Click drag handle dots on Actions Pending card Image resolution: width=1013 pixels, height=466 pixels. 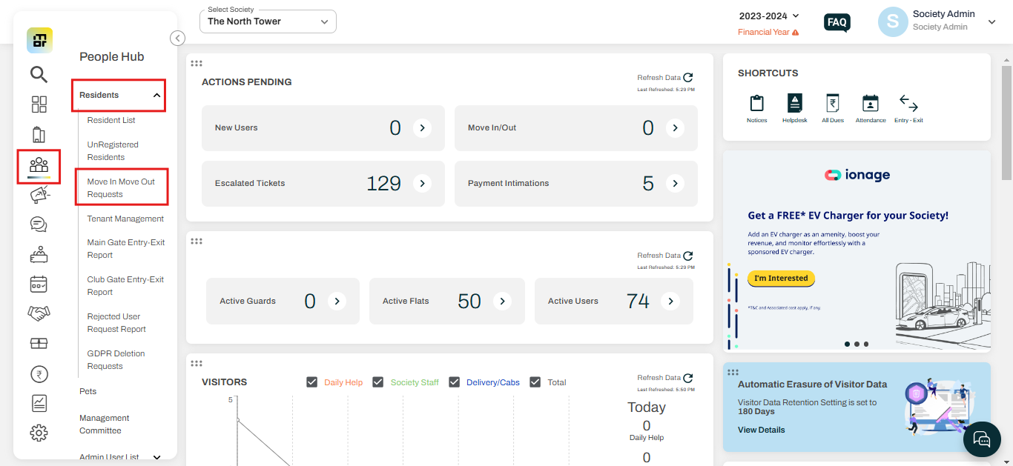click(x=197, y=64)
